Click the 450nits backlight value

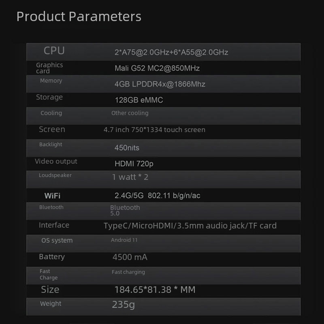click(x=127, y=148)
